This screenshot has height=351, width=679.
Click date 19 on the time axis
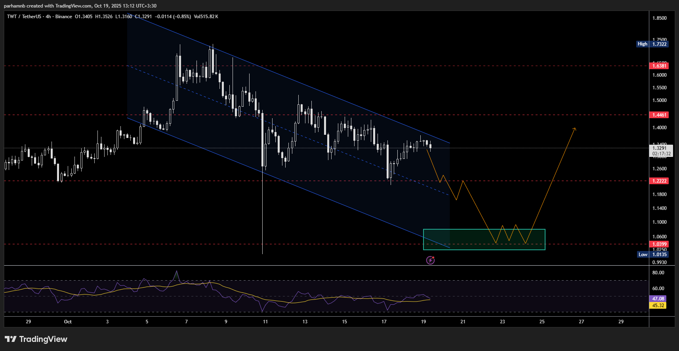423,322
